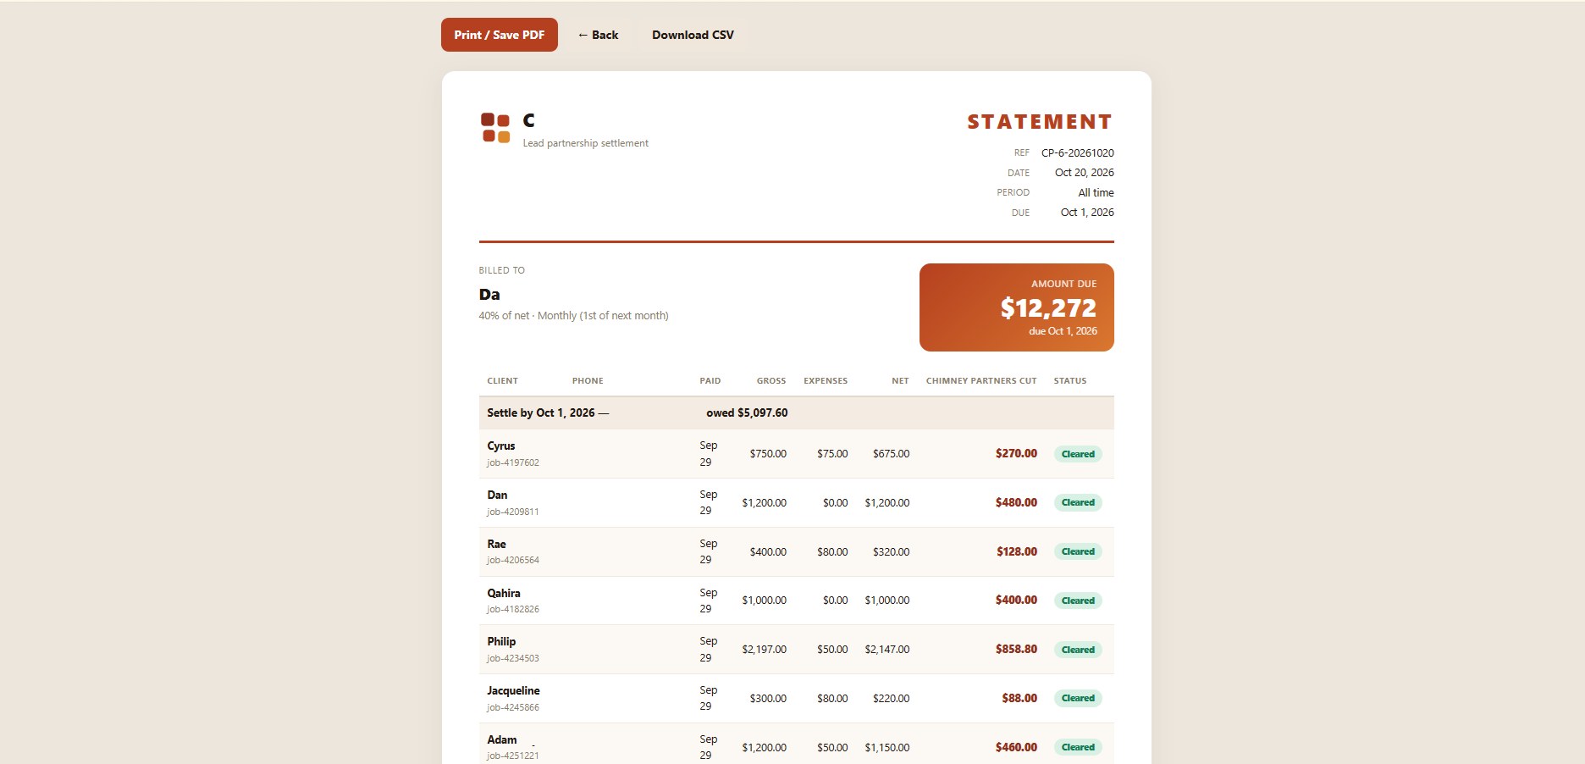Select client name Cyrus
Screen dimensions: 1585x764
500,446
